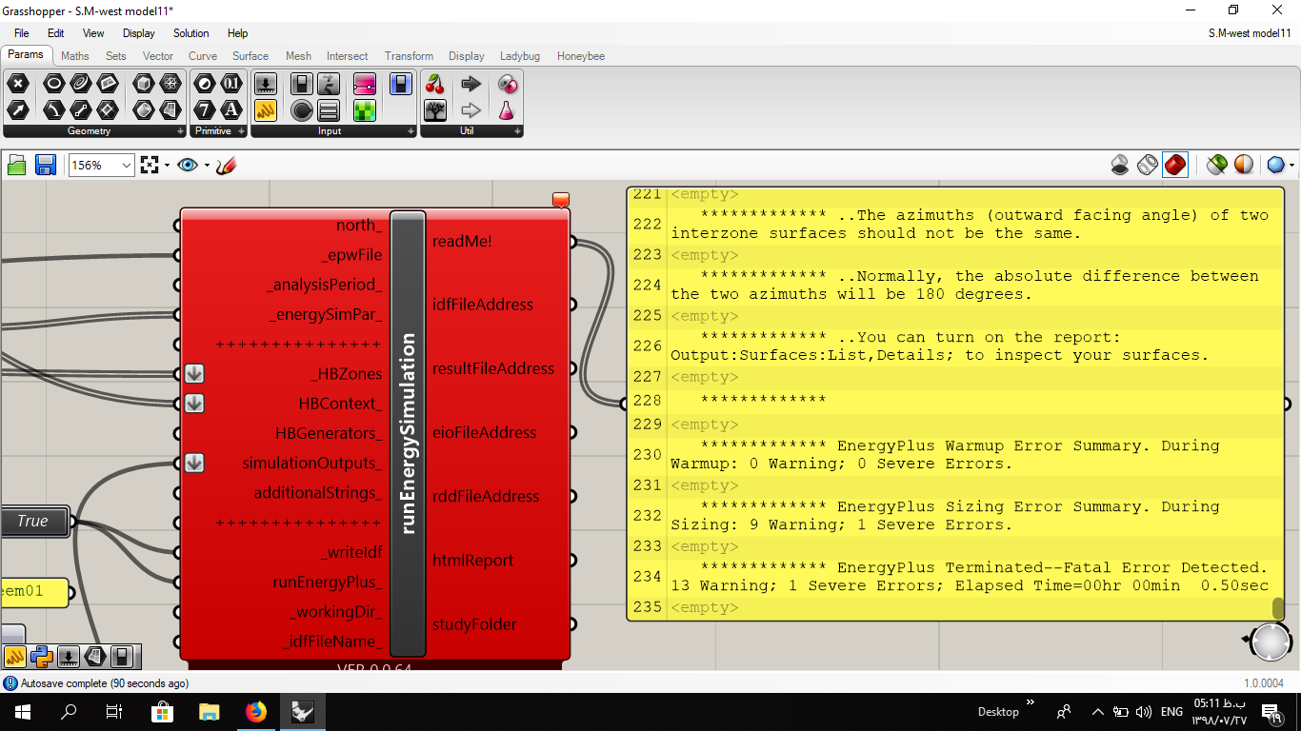Switch to the Ladybug tab
Image resolution: width=1301 pixels, height=731 pixels.
(x=520, y=56)
